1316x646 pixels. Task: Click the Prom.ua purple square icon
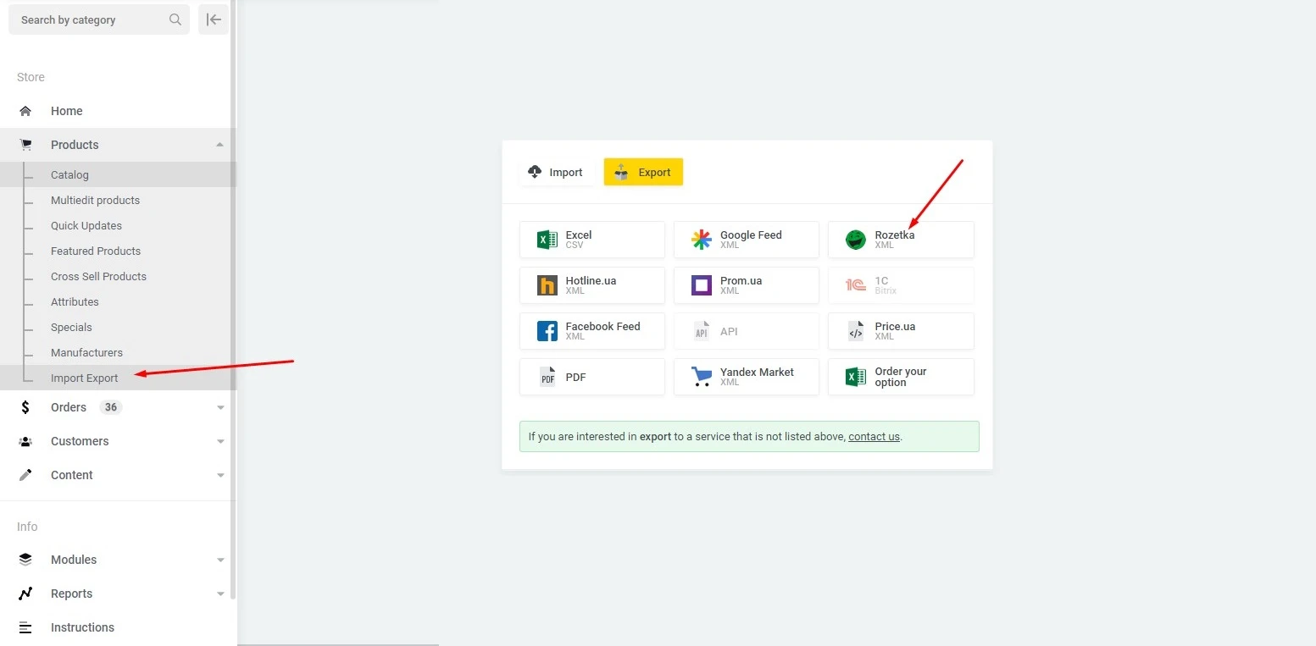coord(702,285)
